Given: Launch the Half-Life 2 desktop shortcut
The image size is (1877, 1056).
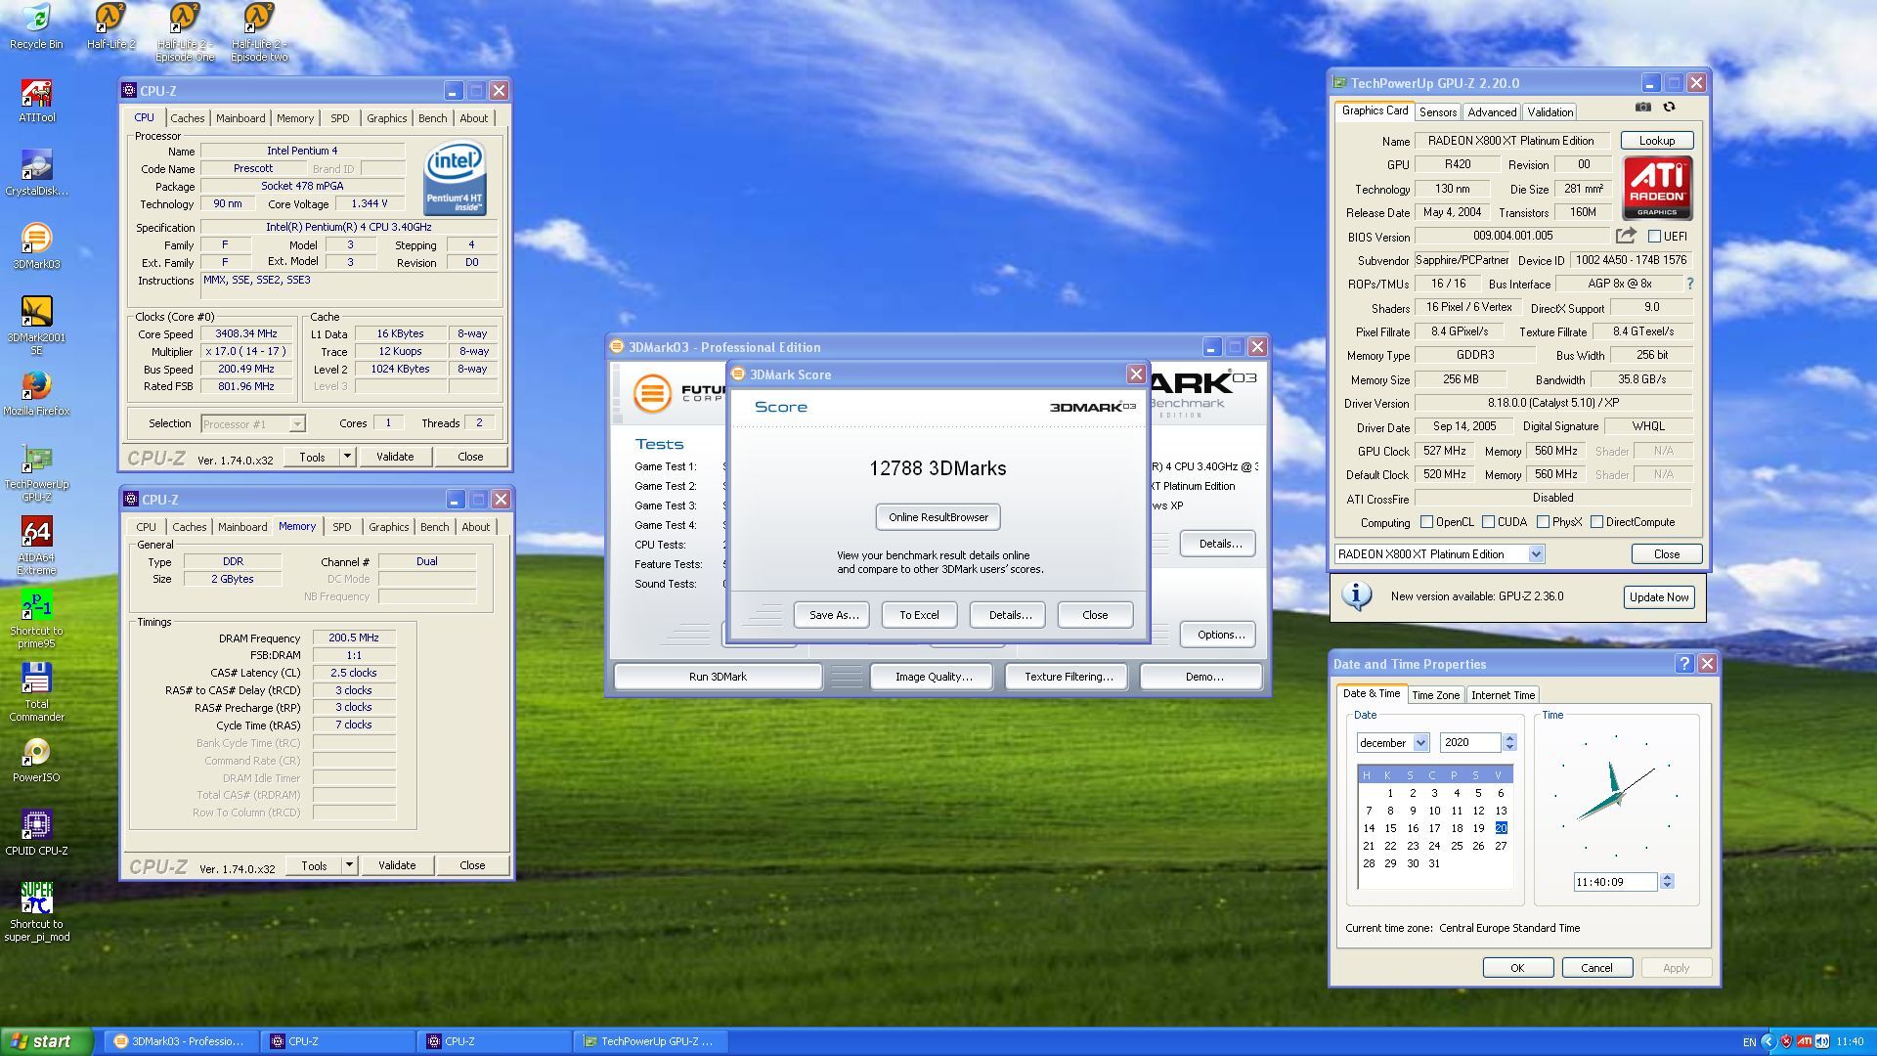Looking at the screenshot, I should 110,26.
